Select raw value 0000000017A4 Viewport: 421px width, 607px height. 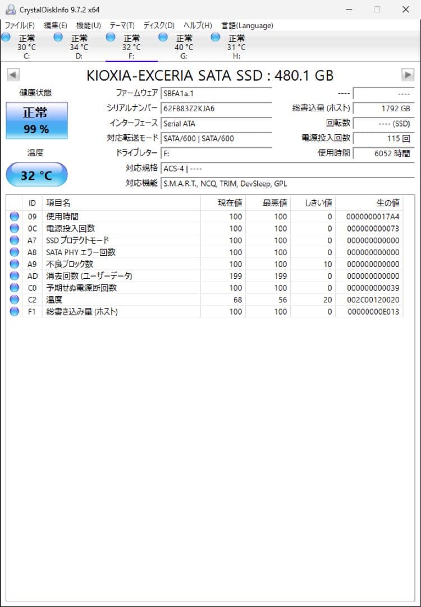click(x=373, y=217)
